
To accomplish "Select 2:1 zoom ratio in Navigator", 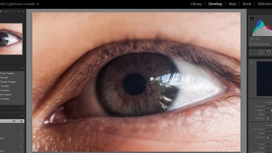I will pyautogui.click(x=19, y=11).
